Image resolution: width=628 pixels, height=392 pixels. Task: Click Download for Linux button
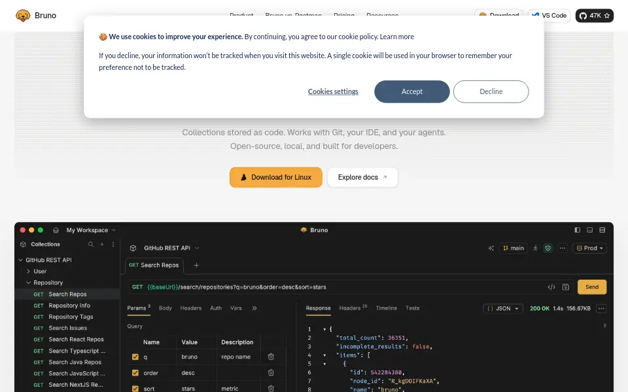pos(276,177)
